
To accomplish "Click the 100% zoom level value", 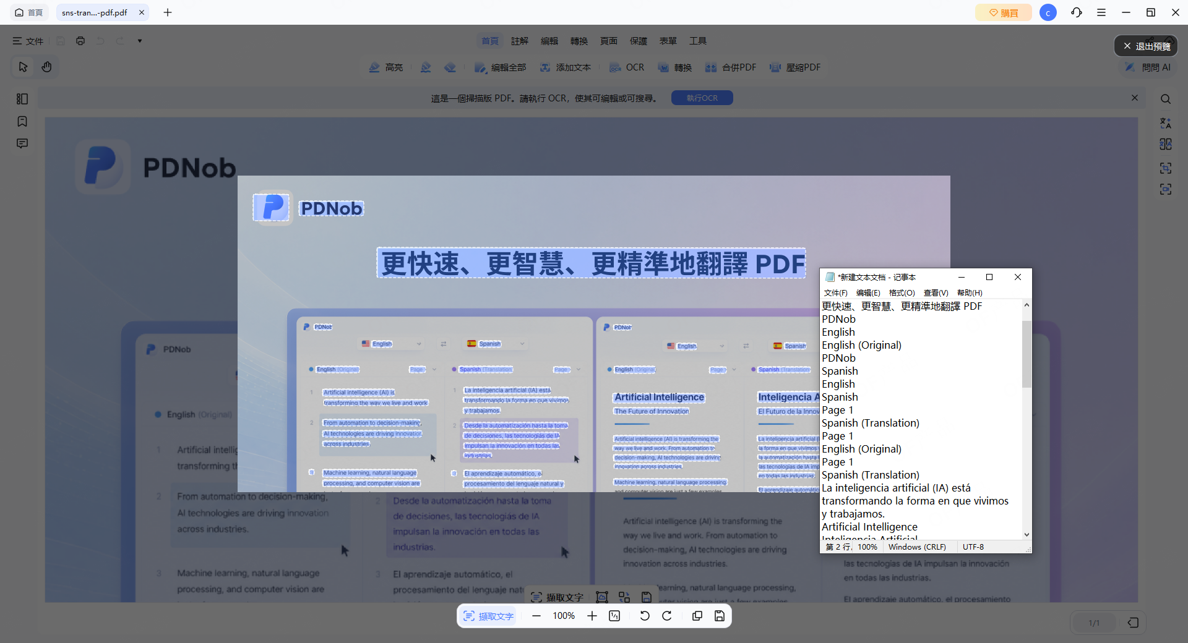I will 564,616.
